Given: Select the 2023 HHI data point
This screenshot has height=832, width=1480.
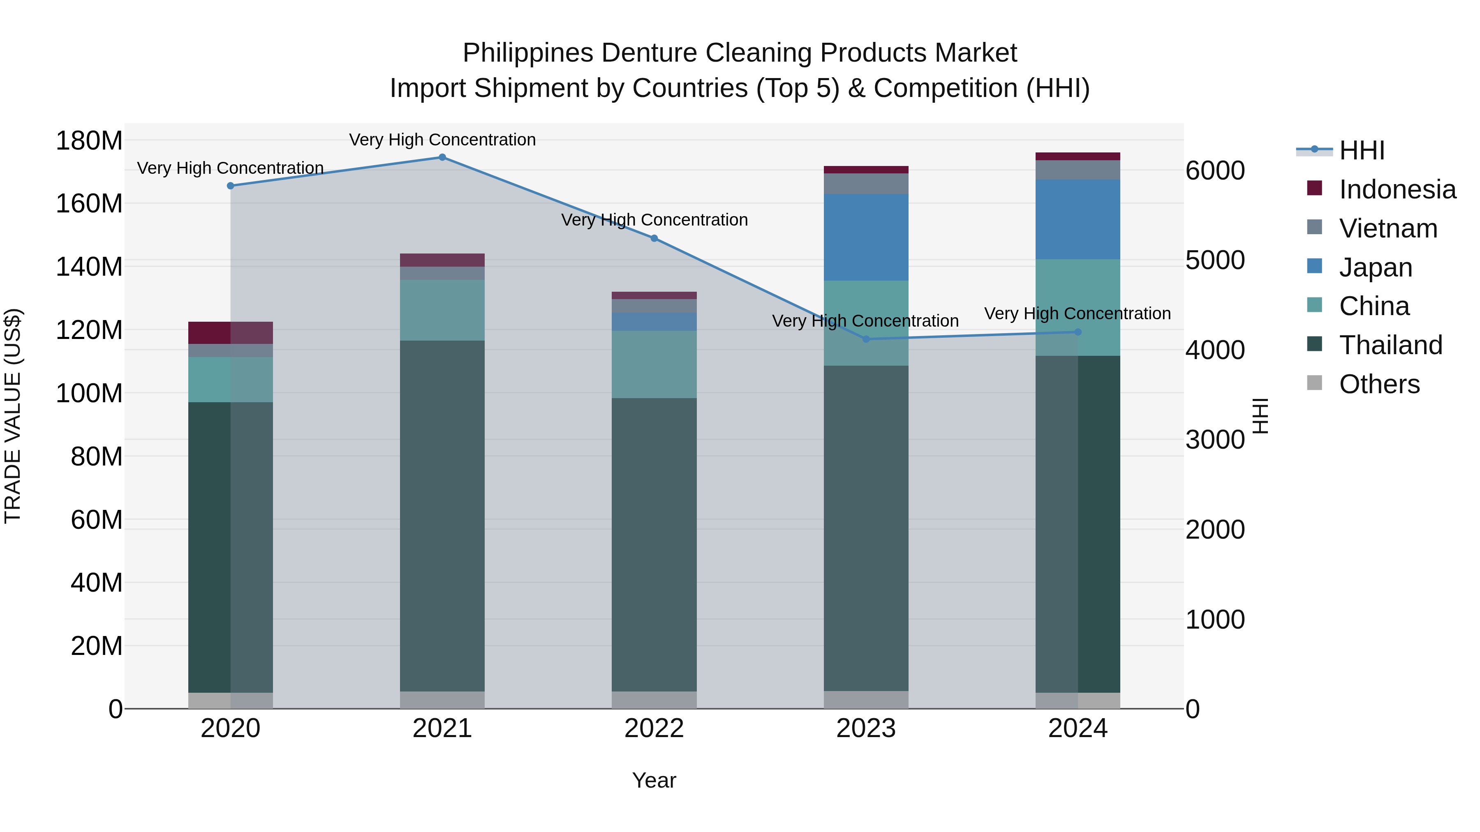Looking at the screenshot, I should (866, 339).
